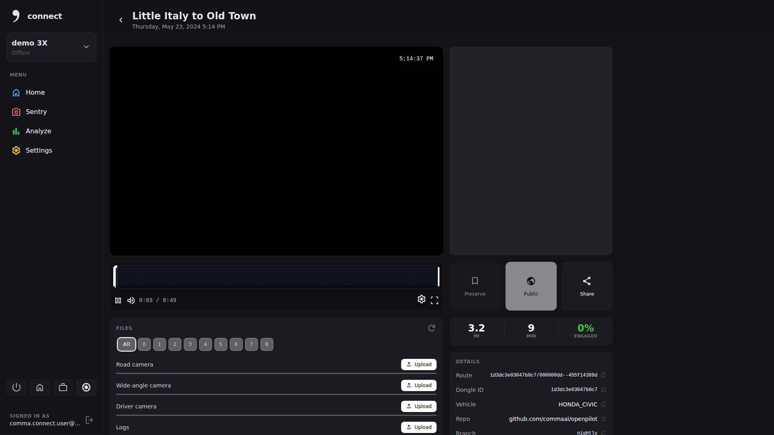Open github.com/commaai/openpilot repo link

(553, 419)
